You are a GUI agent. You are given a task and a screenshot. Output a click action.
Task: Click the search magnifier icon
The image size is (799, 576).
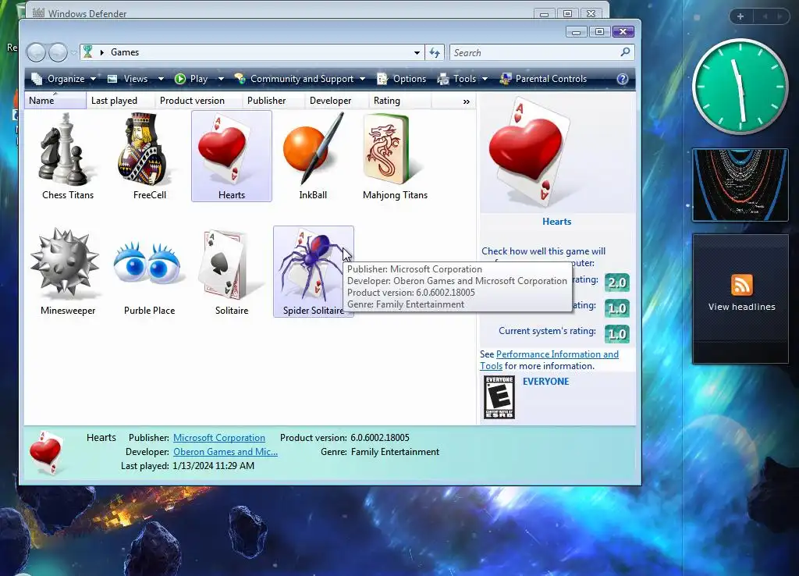pos(625,52)
